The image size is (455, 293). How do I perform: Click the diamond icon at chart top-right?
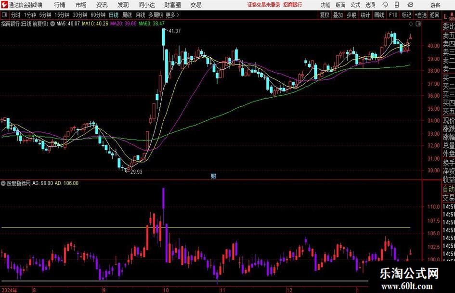click(x=411, y=24)
